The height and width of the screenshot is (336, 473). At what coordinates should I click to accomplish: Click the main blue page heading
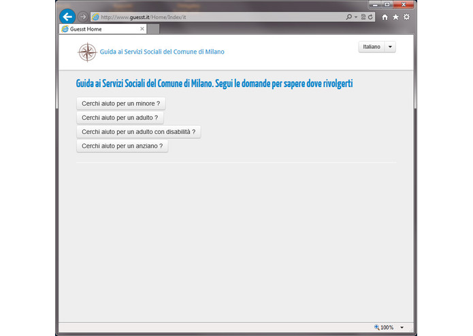(214, 84)
